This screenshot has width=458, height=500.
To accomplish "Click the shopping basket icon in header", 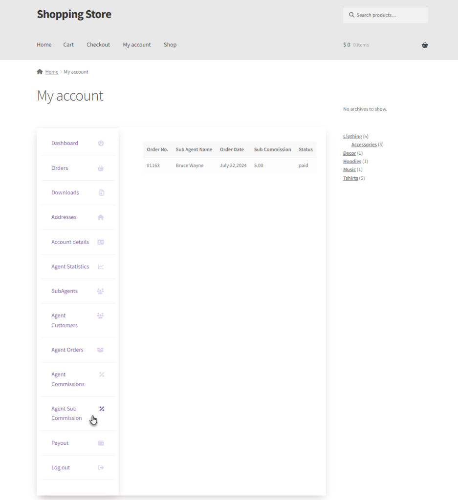I will (x=424, y=45).
